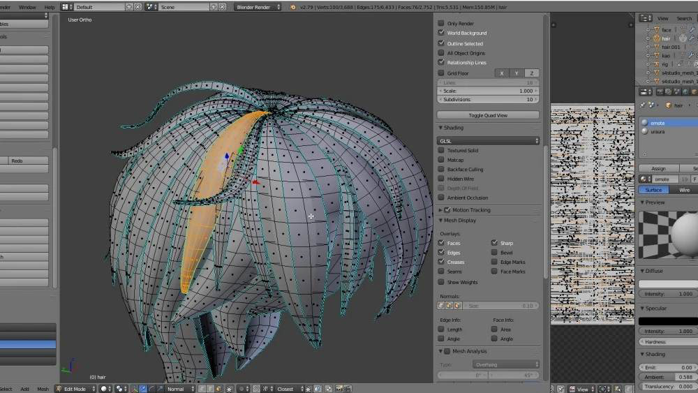Click the vertex normals display icon
The width and height of the screenshot is (698, 393).
pyautogui.click(x=440, y=306)
